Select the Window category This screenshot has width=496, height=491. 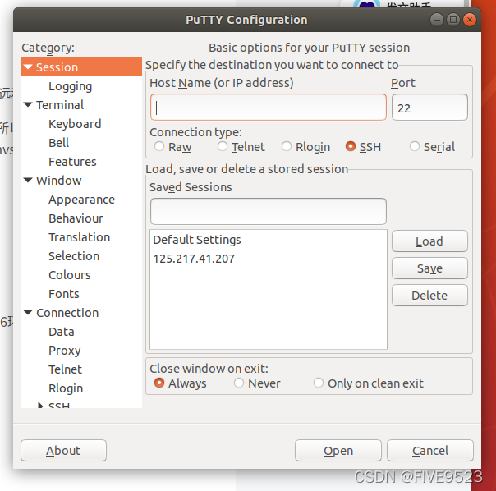point(59,181)
